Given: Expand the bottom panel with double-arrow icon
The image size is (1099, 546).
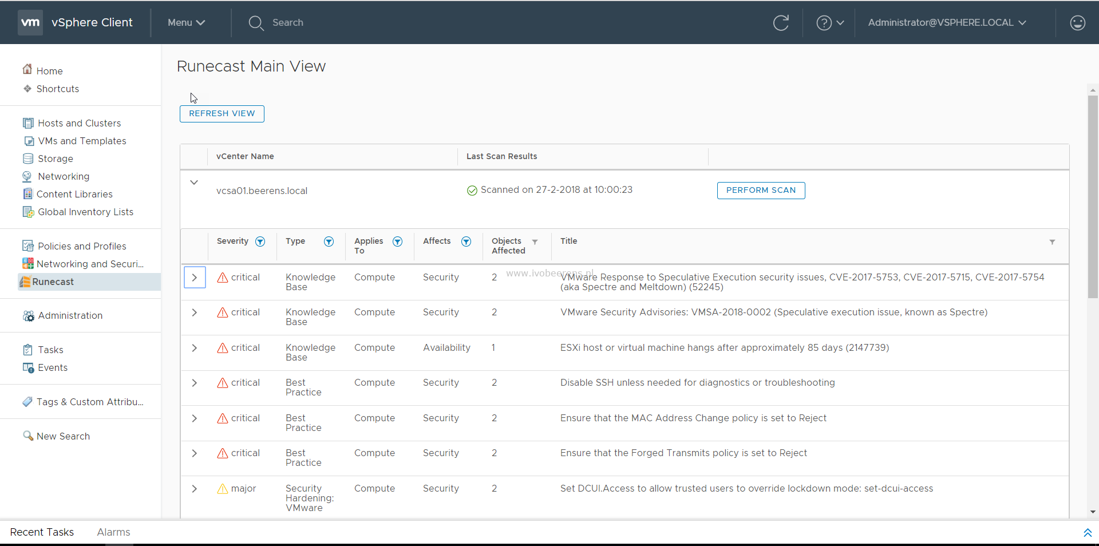Looking at the screenshot, I should tap(1088, 532).
